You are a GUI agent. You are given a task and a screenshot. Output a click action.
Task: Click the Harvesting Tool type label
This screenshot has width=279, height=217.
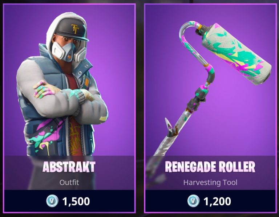coord(210,182)
